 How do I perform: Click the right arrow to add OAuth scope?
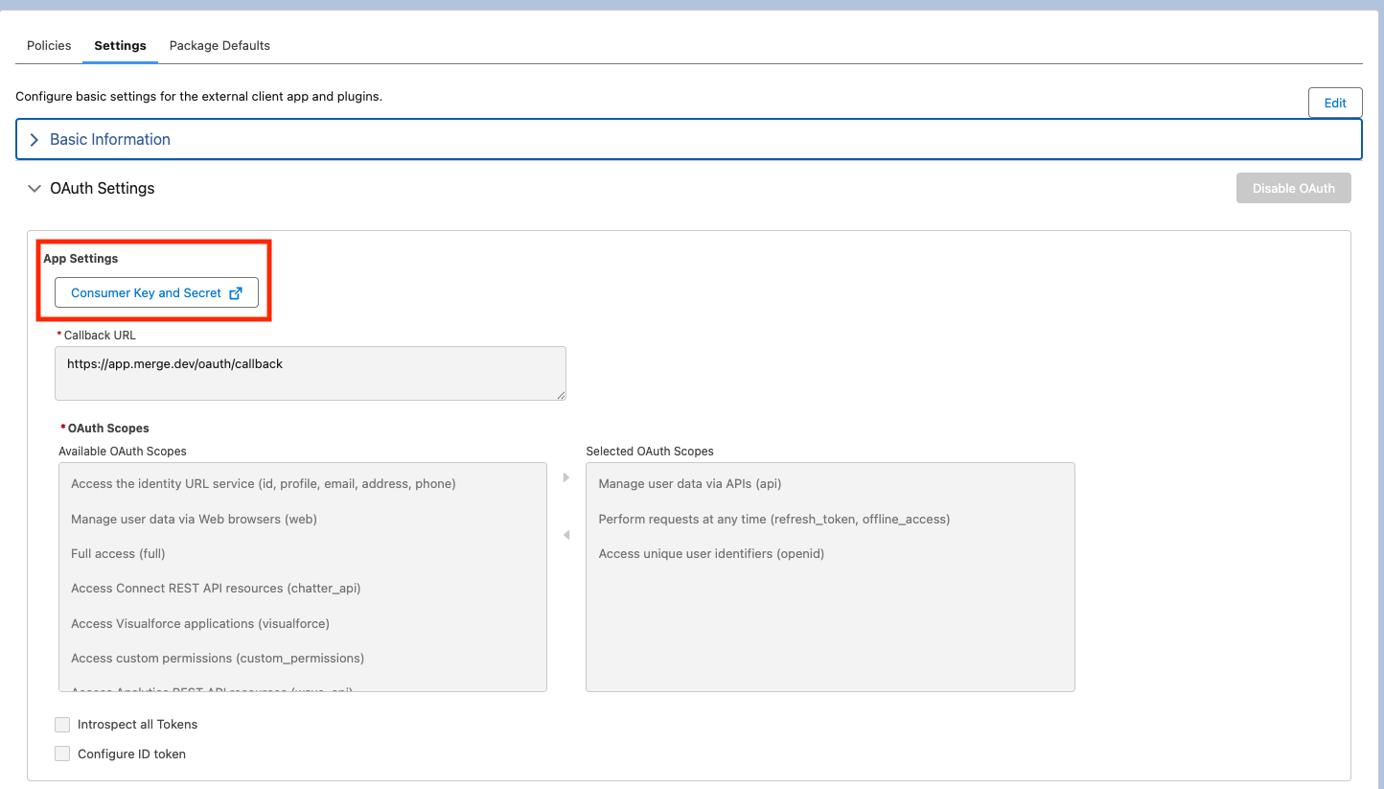(x=566, y=477)
